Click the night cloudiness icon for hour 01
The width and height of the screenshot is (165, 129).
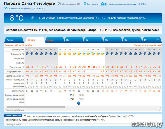pyautogui.click(x=27, y=54)
